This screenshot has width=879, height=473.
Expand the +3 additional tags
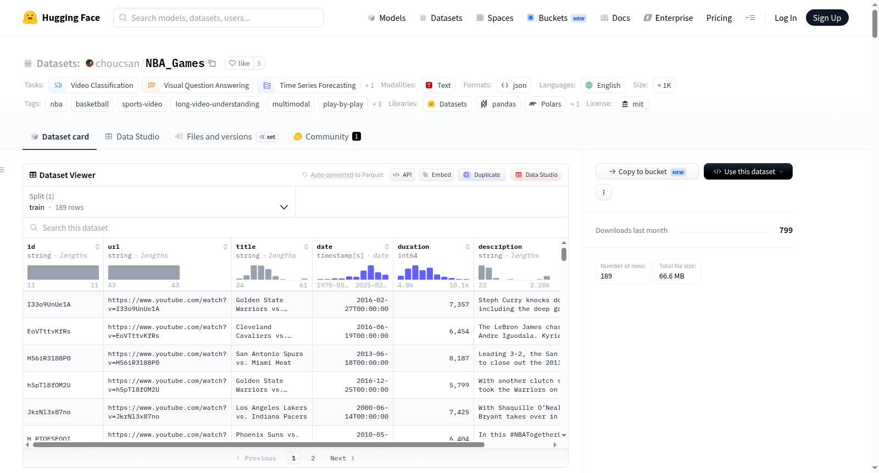point(377,104)
